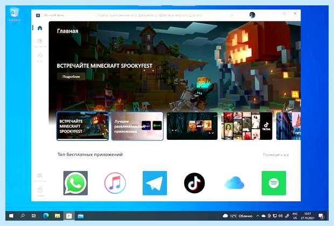Open the Help section at the sidebar bottom
Viewport: 334px width, 226px height.
(x=40, y=192)
